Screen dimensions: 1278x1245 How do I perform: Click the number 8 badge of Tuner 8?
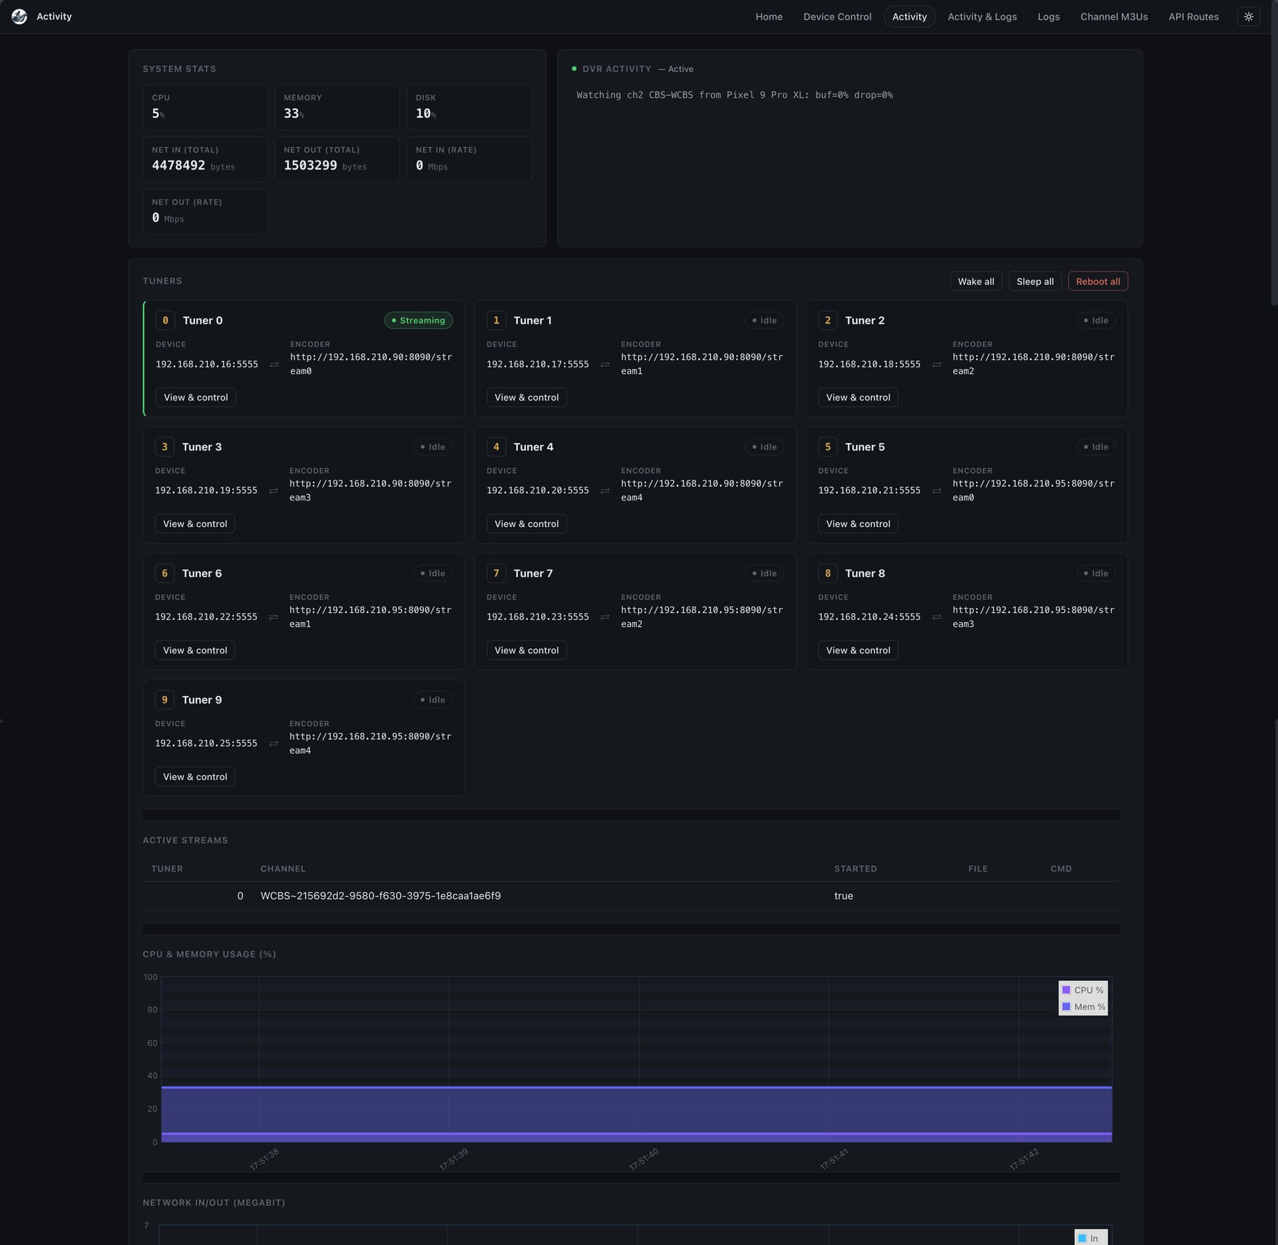(827, 573)
